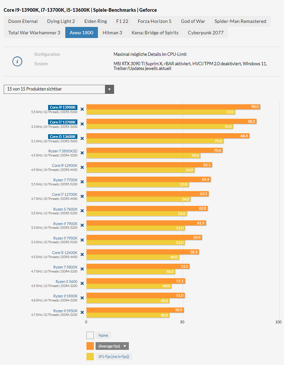Remove Core i7 12700K with its X icon
This screenshot has height=365, width=286.
pyautogui.click(x=82, y=196)
